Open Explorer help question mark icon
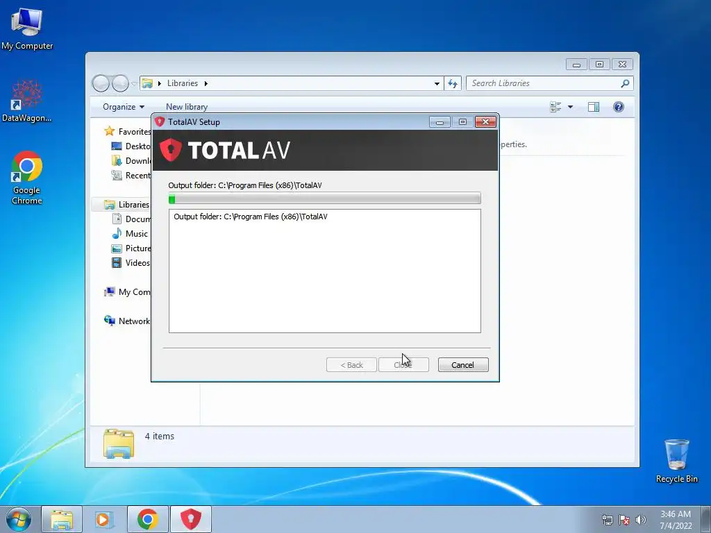 pos(619,107)
